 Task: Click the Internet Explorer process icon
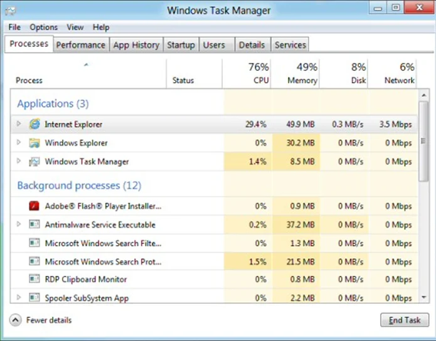[x=35, y=124]
